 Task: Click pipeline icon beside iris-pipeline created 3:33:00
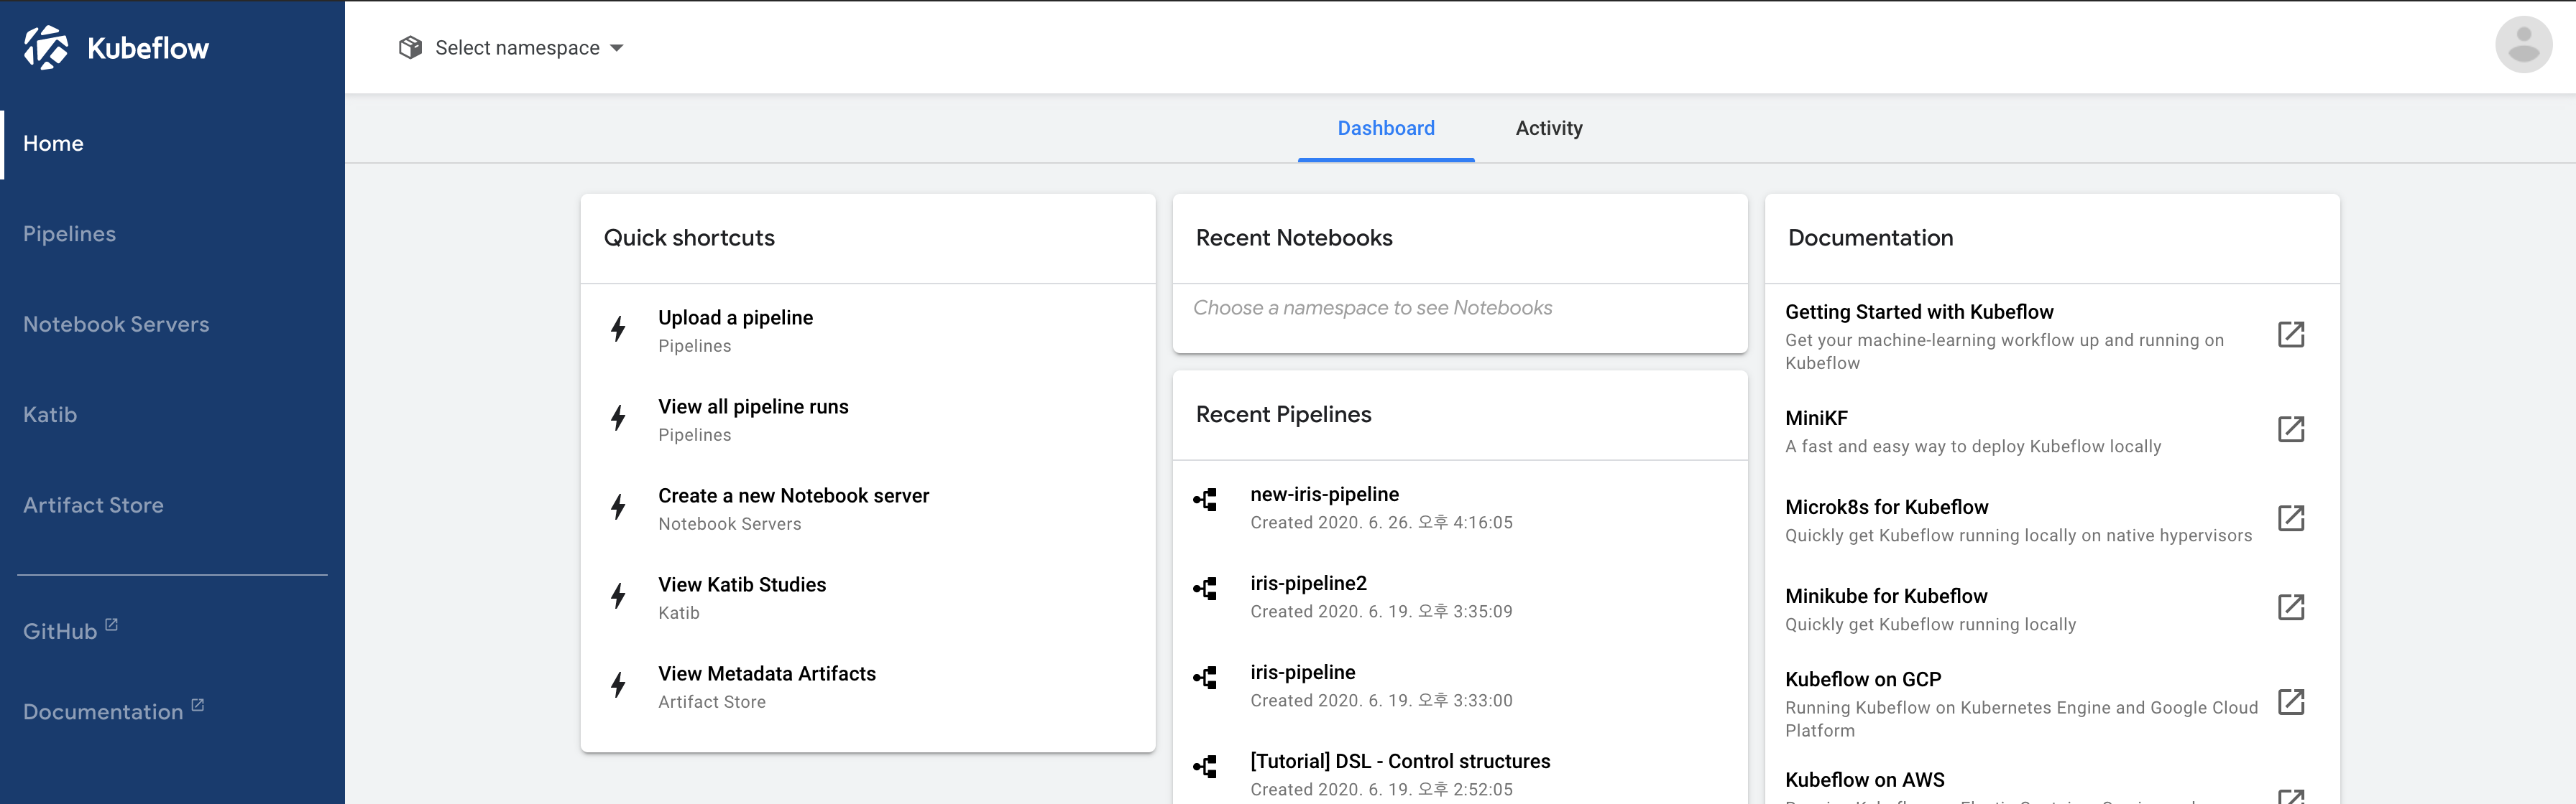click(x=1205, y=677)
